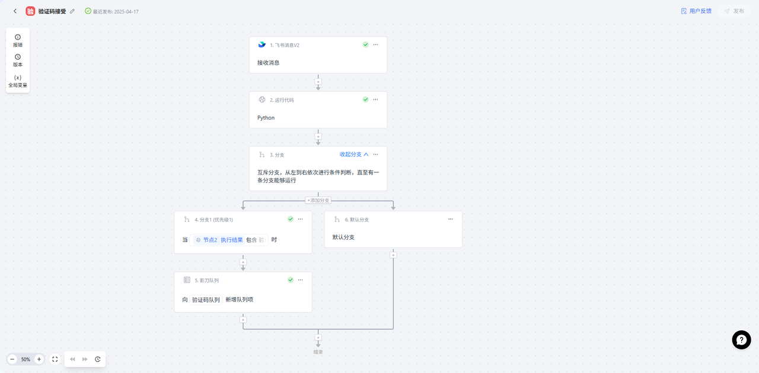Zoom out with the minus button

click(12, 359)
